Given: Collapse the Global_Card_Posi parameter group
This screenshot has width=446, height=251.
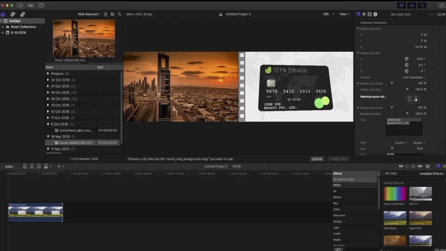Looking at the screenshot, I should 358,29.
